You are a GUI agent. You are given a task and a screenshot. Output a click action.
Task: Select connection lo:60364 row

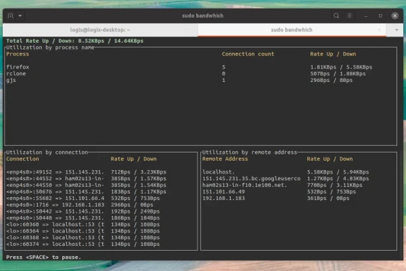coord(83,231)
